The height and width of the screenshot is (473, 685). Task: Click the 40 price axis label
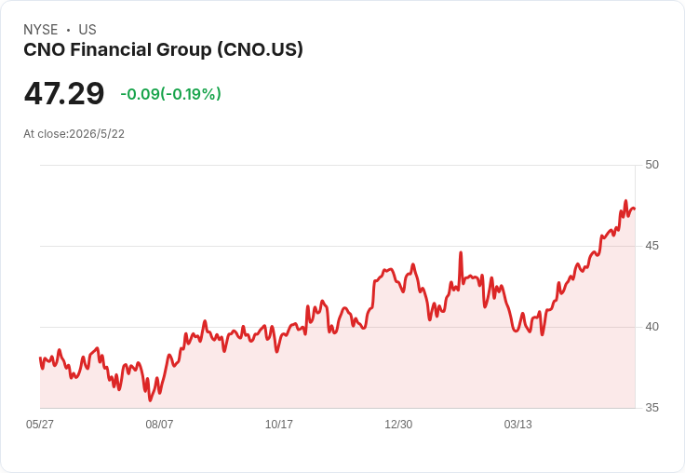651,327
